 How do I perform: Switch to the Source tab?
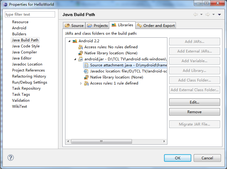74,26
